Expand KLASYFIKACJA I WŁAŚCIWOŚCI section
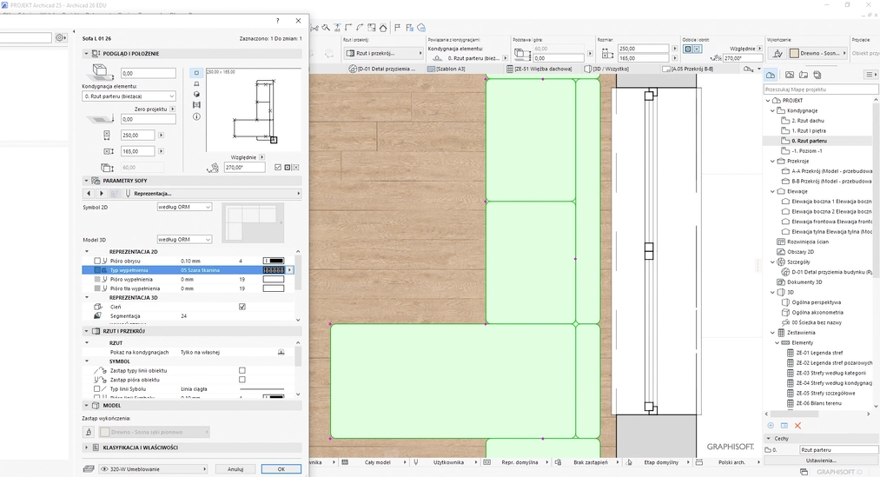880x477 pixels. pyautogui.click(x=86, y=447)
